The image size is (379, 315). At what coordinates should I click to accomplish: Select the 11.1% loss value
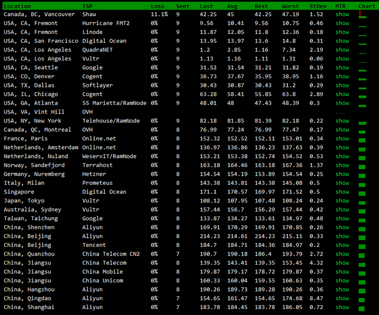pos(160,14)
